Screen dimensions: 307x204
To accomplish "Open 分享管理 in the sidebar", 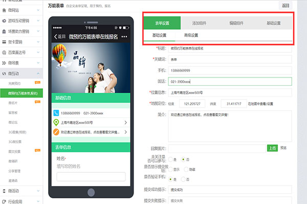I will (14, 171).
